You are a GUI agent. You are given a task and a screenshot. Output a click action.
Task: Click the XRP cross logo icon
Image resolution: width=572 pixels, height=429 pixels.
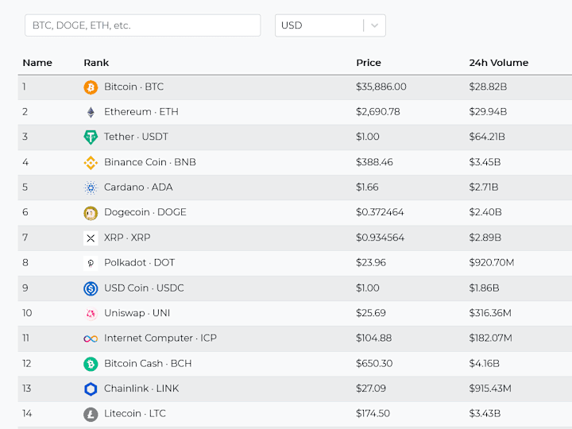pos(91,238)
